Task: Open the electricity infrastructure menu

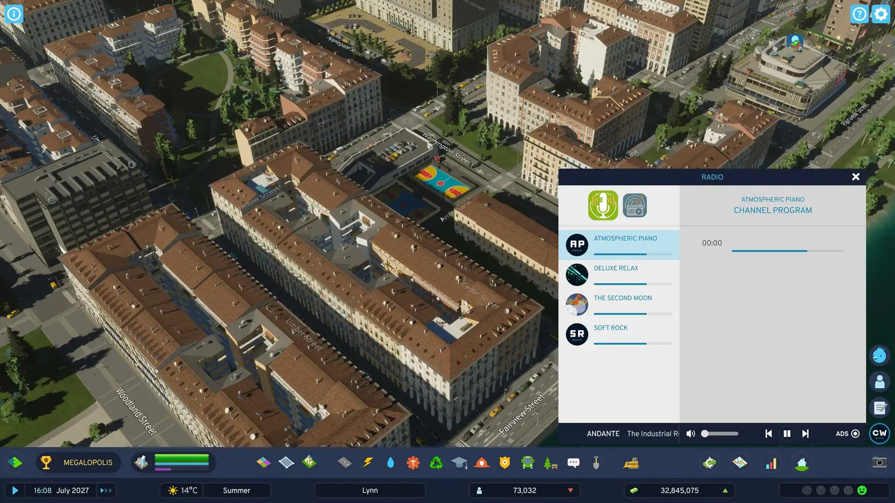Action: (x=367, y=462)
